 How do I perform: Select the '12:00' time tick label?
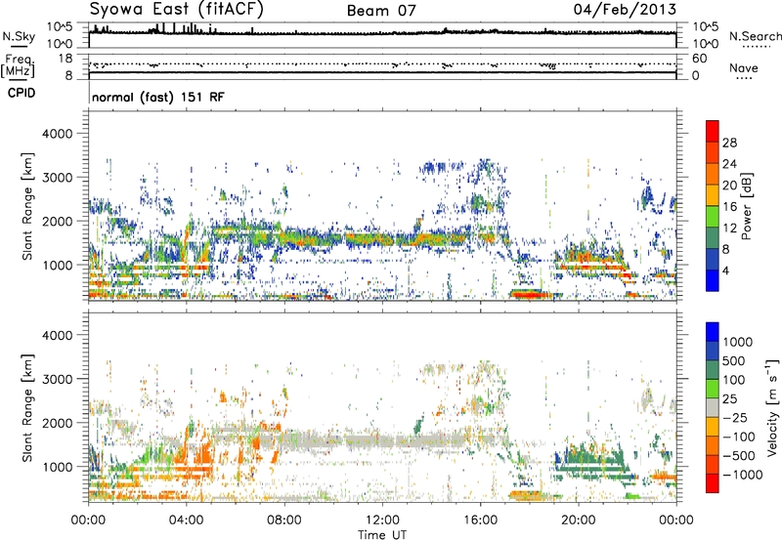tap(382, 520)
